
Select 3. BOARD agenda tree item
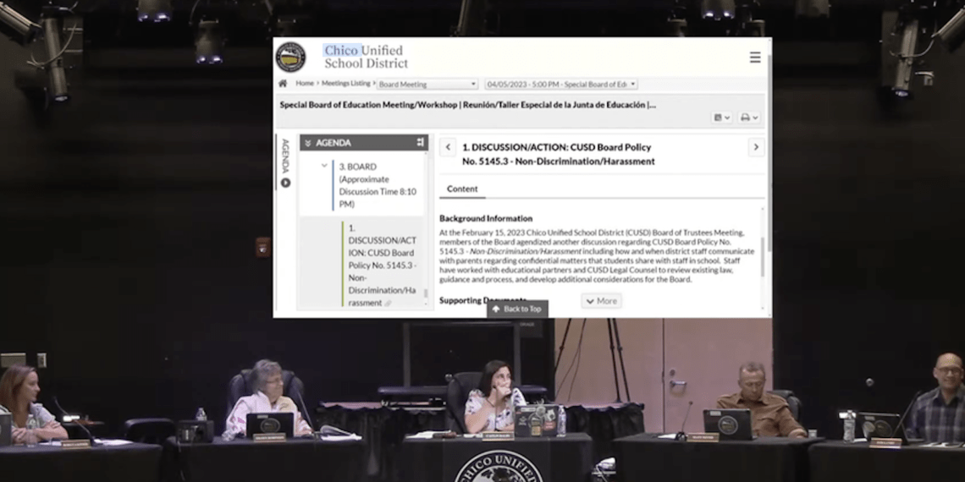point(378,185)
